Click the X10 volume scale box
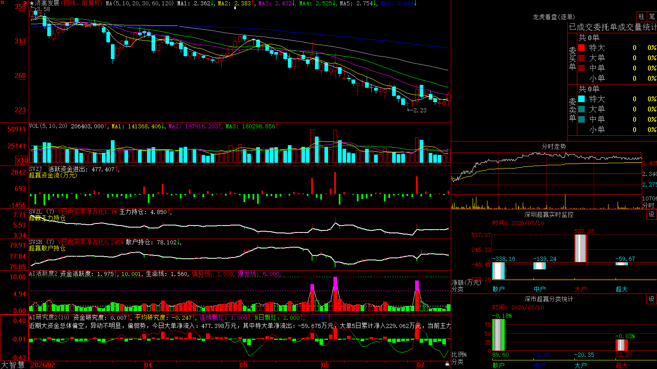657x369 pixels. [22, 160]
